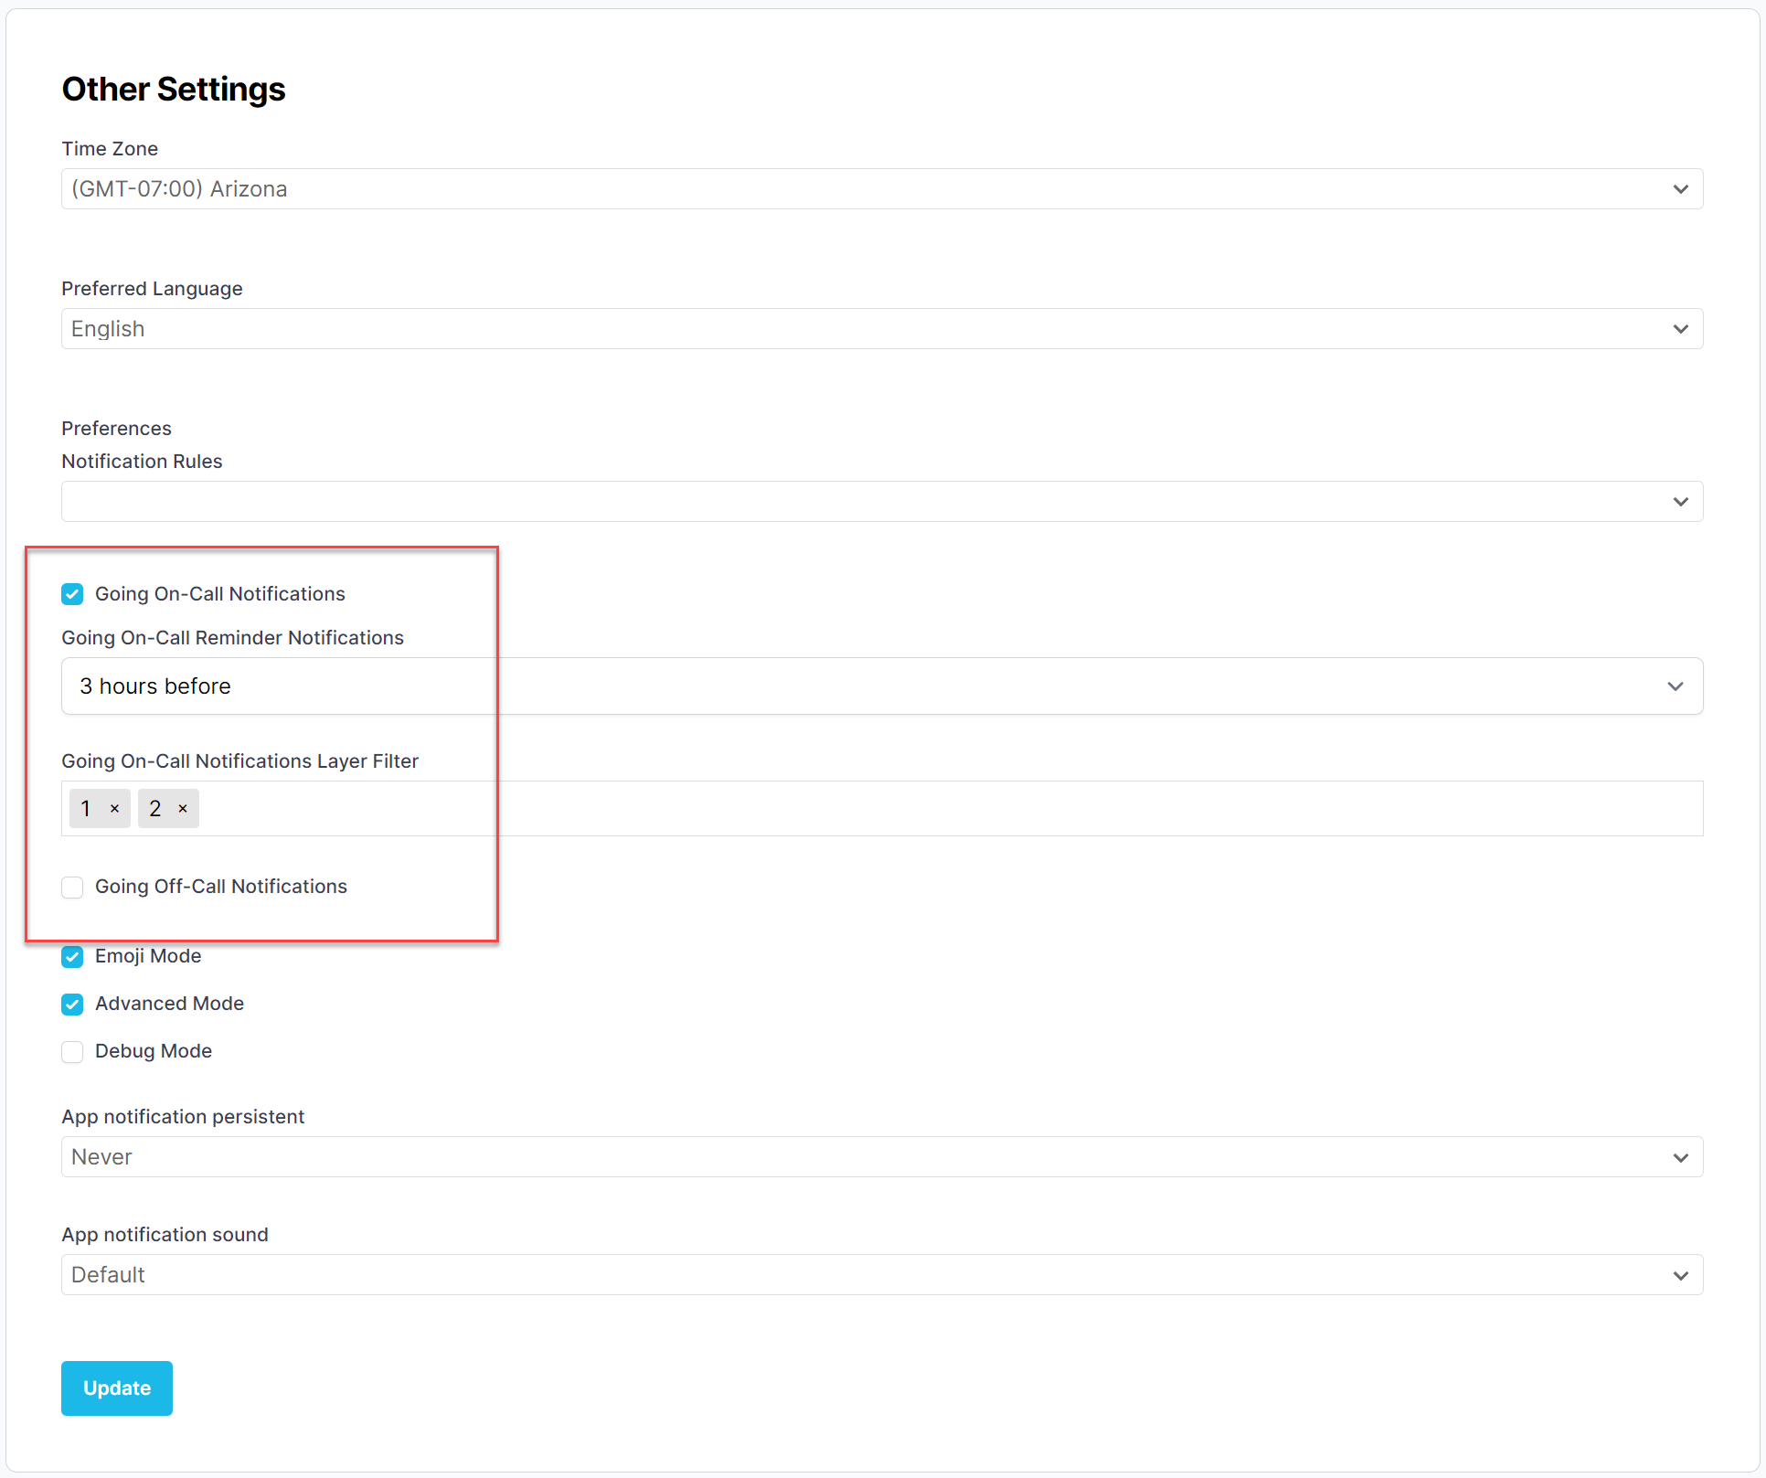Click the 3 hours before chevron
The image size is (1766, 1478).
point(1675,686)
